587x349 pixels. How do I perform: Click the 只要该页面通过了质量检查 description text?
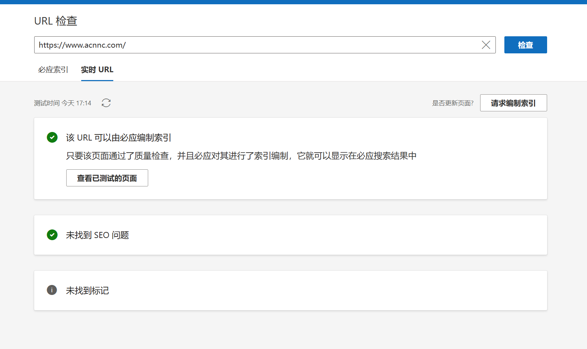[241, 156]
